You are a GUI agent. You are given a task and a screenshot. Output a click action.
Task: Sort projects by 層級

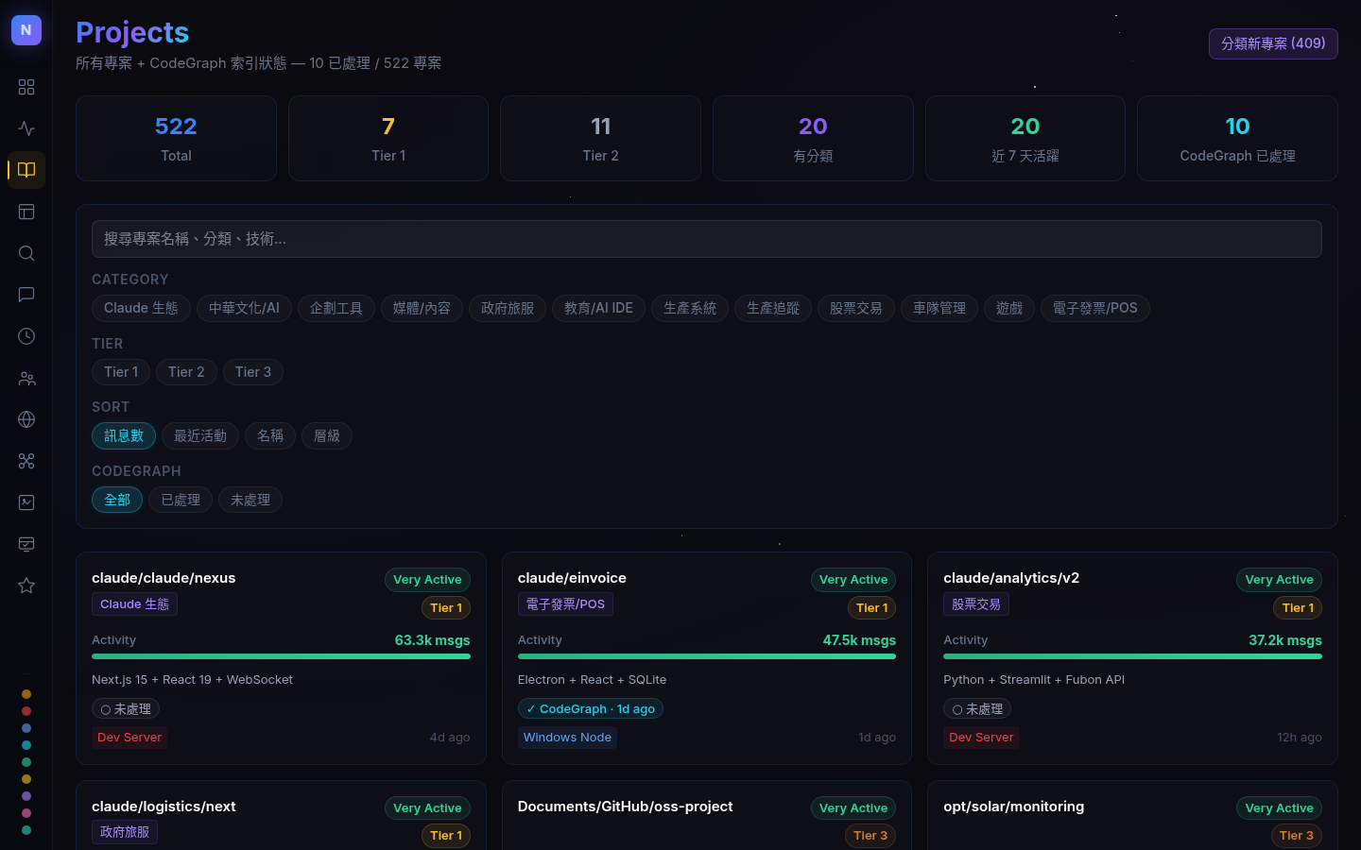click(327, 435)
